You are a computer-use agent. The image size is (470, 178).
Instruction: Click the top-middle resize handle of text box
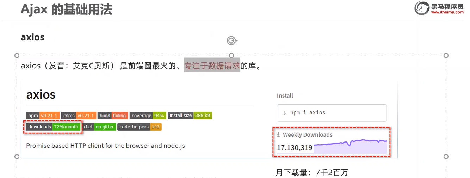(x=231, y=55)
